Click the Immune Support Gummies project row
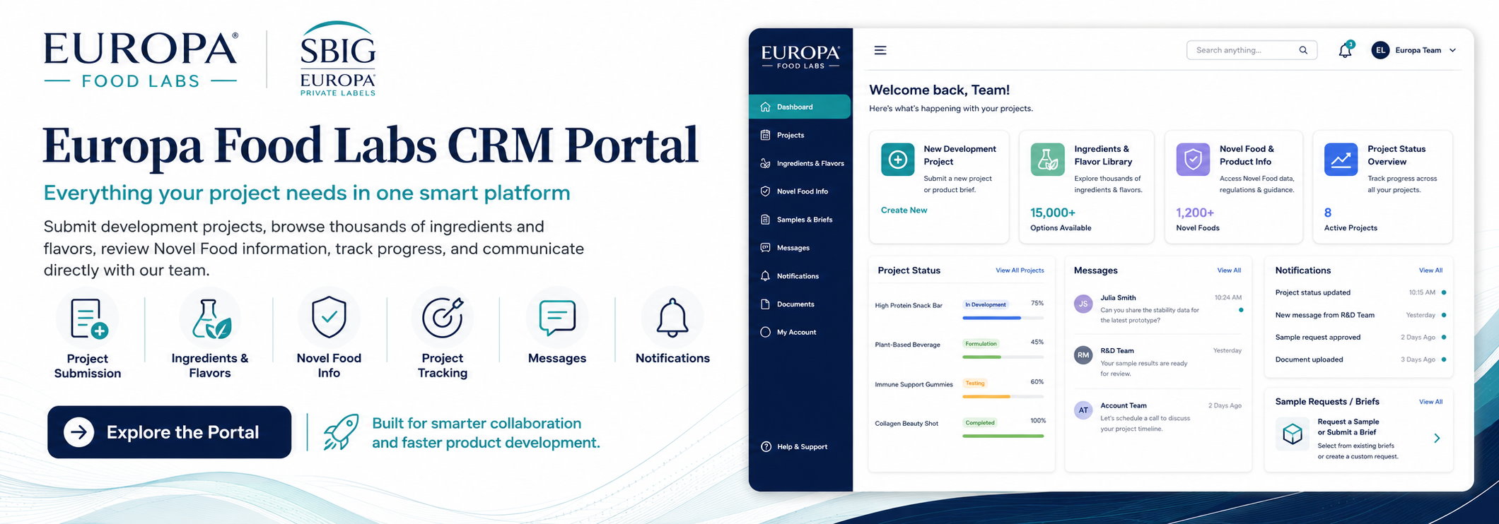The height and width of the screenshot is (524, 1499). click(x=960, y=388)
